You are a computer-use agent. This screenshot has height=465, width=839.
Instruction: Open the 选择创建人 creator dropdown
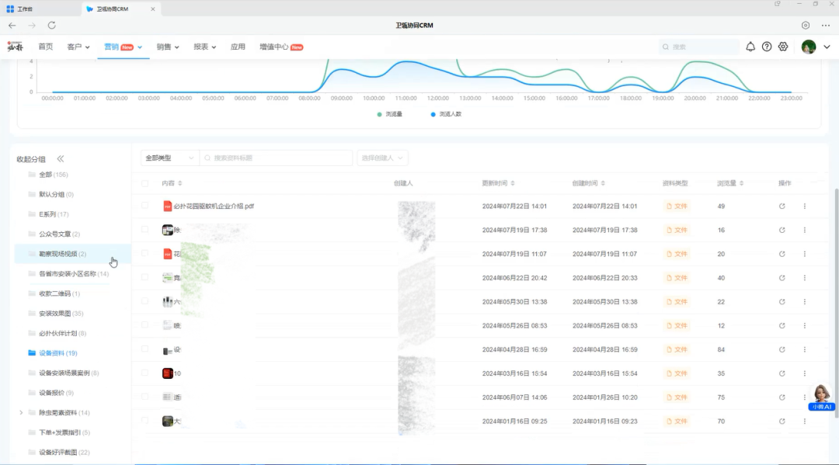[382, 158]
